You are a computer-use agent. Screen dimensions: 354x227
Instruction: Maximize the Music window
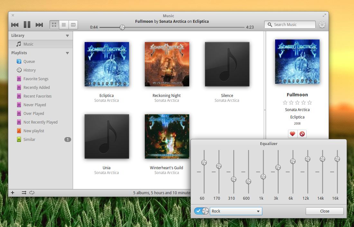tap(324, 15)
